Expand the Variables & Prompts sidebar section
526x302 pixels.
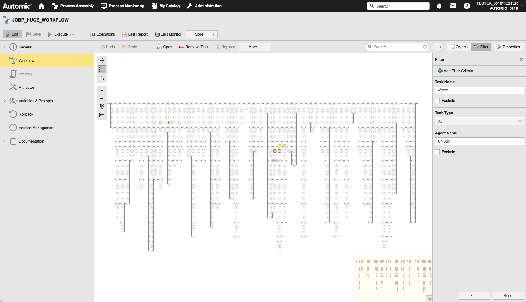click(x=5, y=101)
